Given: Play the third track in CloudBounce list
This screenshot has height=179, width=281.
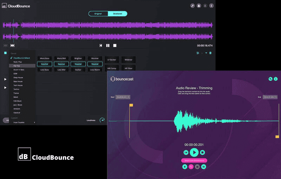Looking at the screenshot, I should [5, 88].
